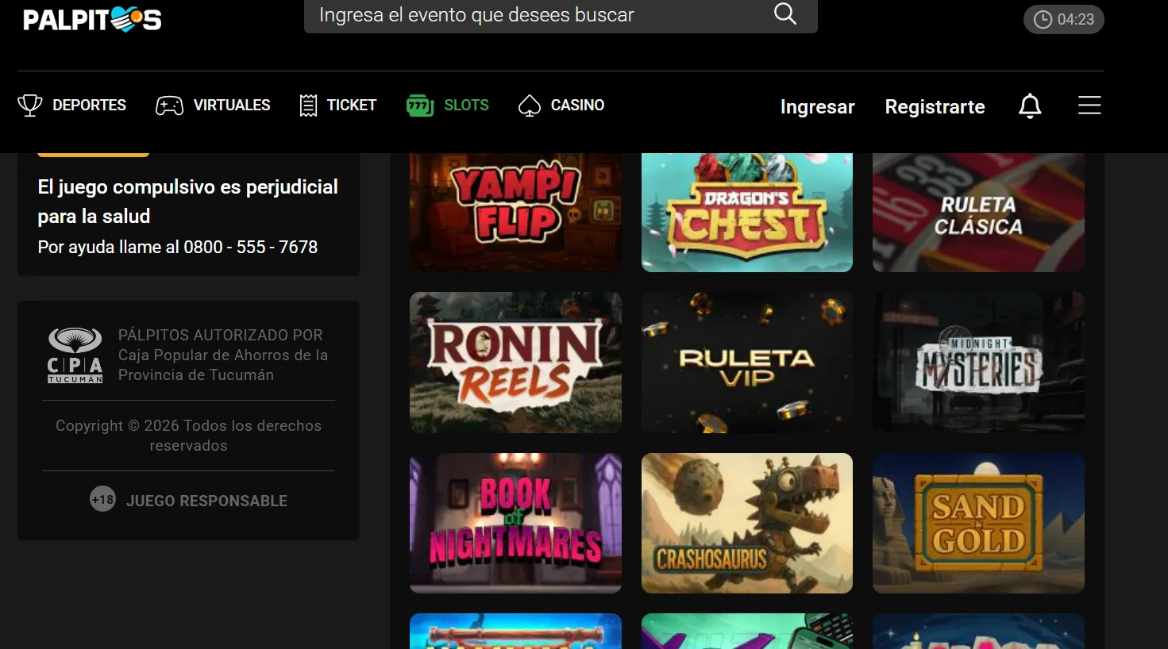
Task: Open the hamburger menu
Action: click(1089, 106)
